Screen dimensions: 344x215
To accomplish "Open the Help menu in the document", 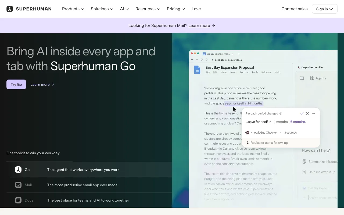I will click(277, 72).
